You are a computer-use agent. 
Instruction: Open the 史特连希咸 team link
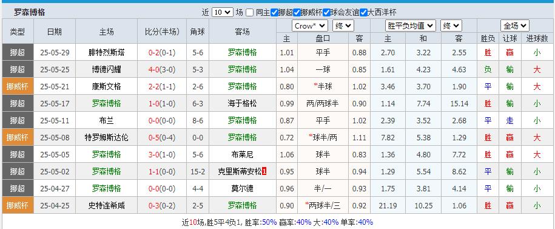107,205
